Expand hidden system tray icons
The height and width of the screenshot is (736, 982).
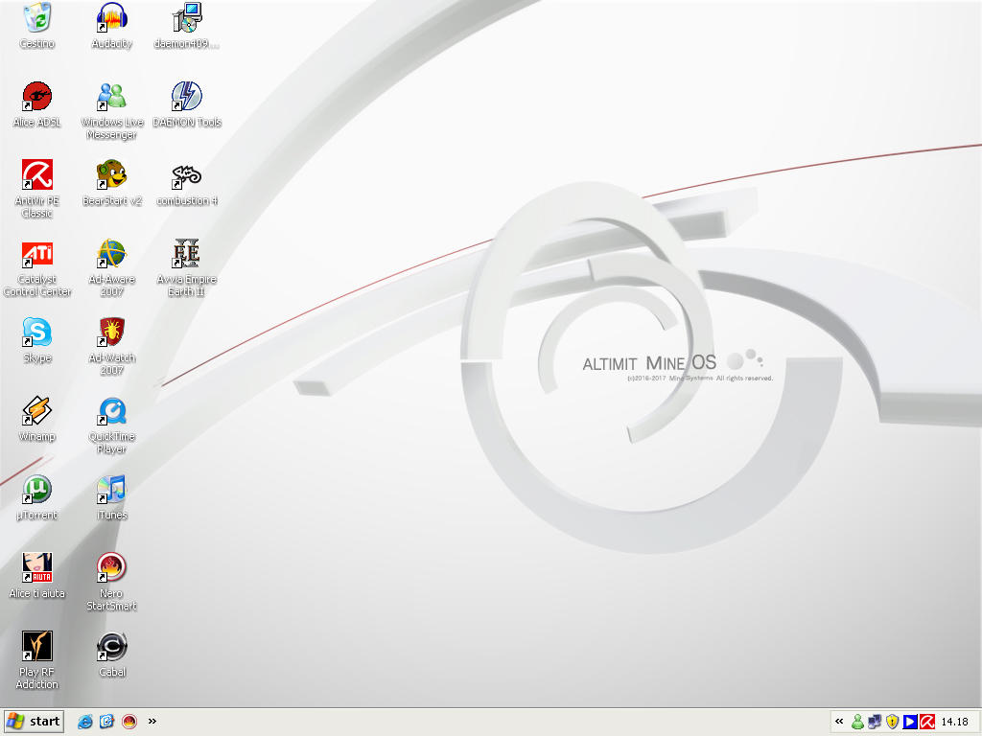(x=839, y=722)
